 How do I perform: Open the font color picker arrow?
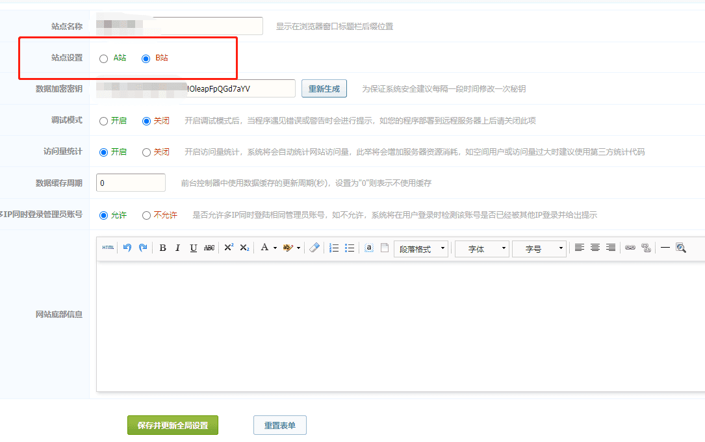275,248
